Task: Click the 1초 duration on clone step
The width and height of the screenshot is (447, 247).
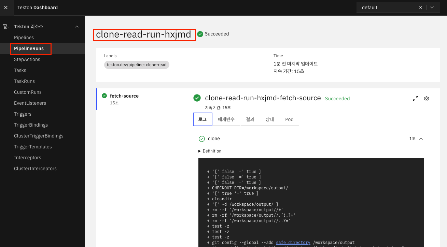Action: (413, 139)
